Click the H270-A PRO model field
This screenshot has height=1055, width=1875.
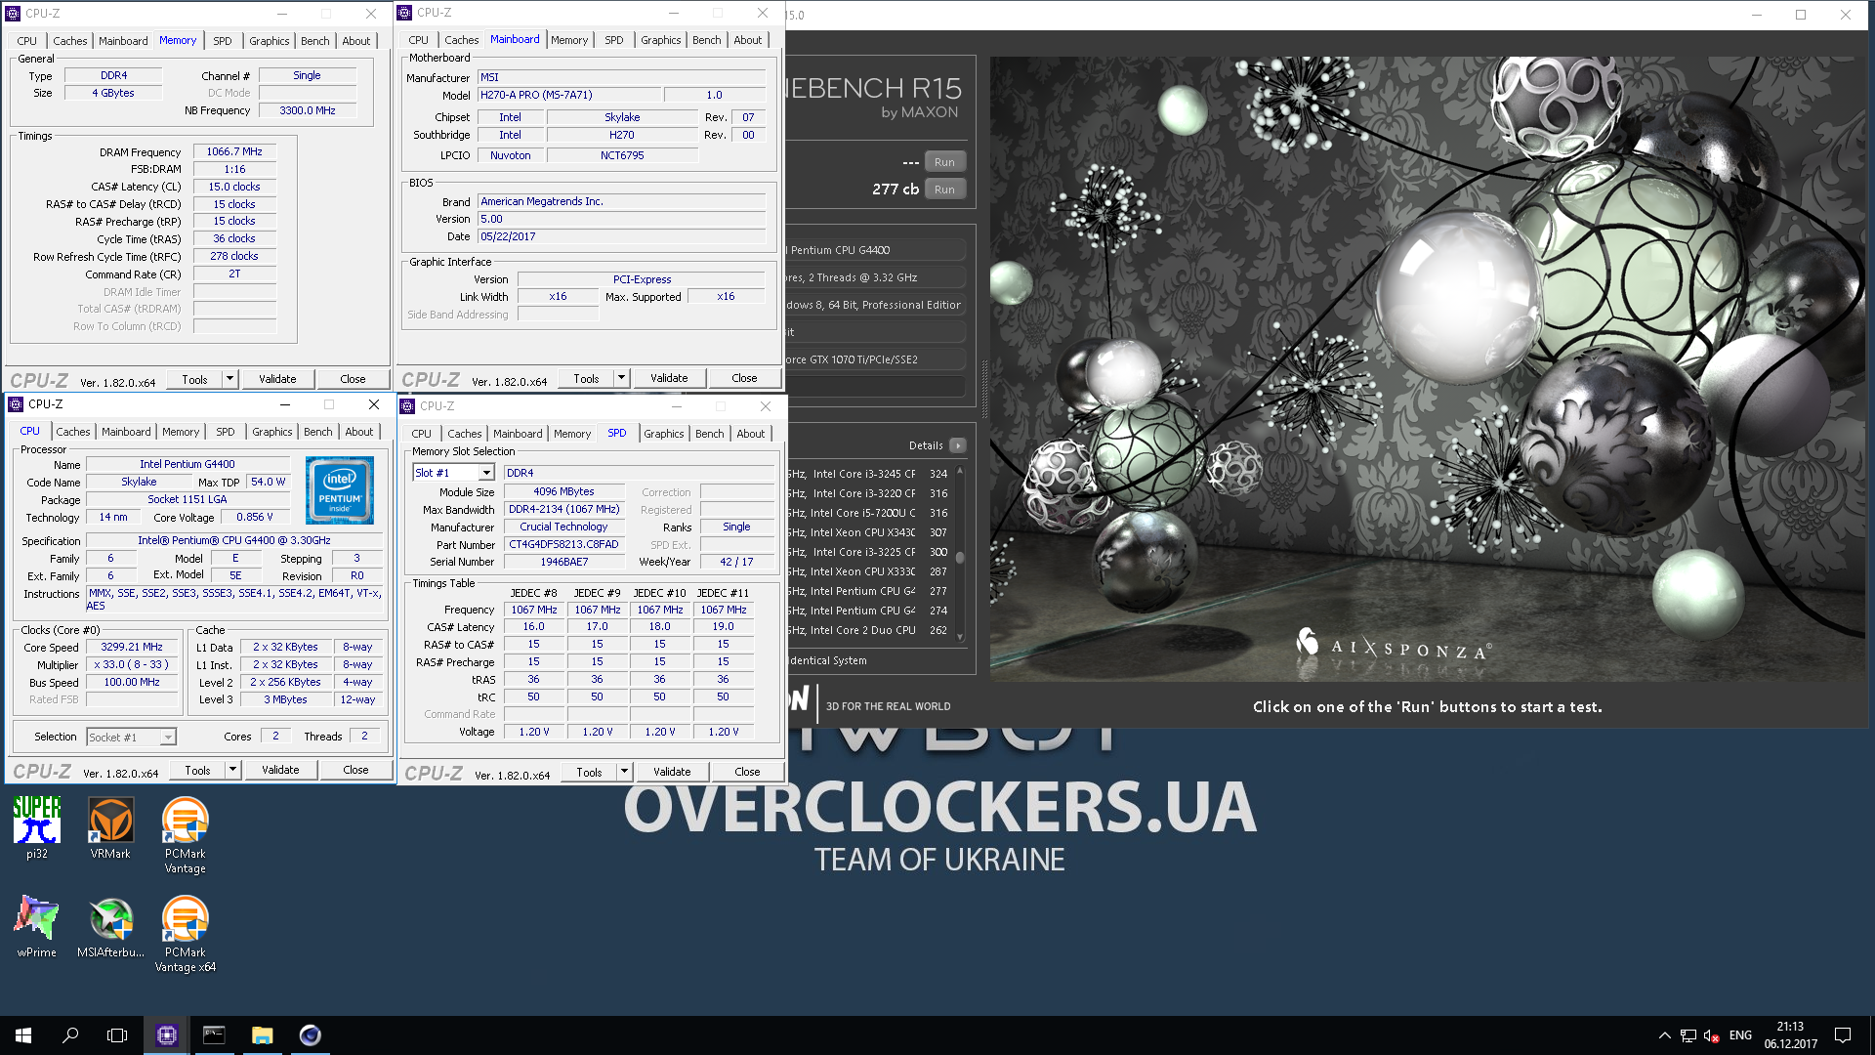(x=569, y=95)
